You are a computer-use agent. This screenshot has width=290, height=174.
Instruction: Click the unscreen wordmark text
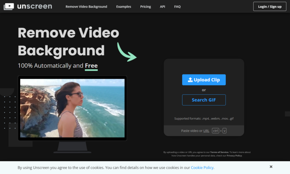click(35, 6)
